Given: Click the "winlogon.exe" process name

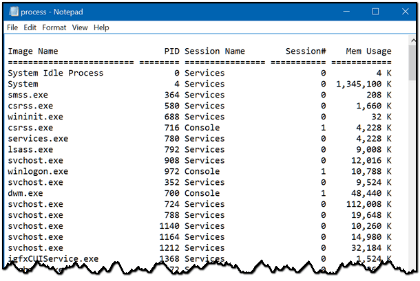Looking at the screenshot, I should (38, 172).
